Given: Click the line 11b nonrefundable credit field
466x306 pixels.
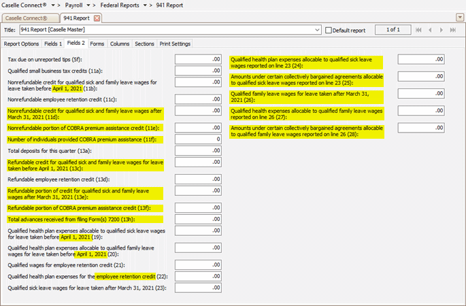Looking at the screenshot, I should coord(198,82).
